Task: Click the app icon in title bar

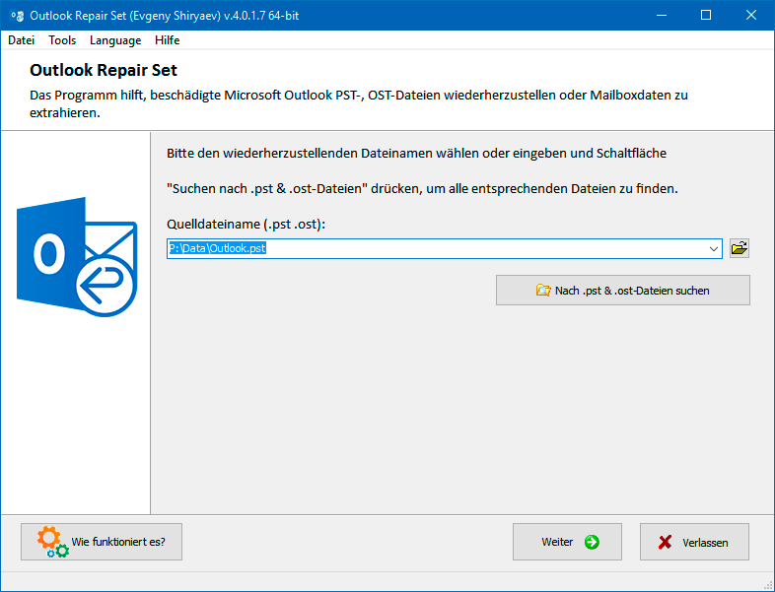Action: (17, 16)
